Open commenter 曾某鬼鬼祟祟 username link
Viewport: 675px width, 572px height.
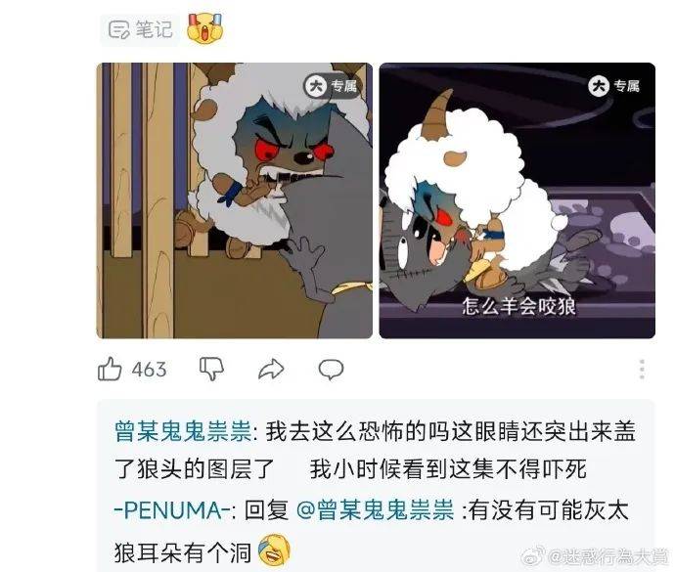183,431
